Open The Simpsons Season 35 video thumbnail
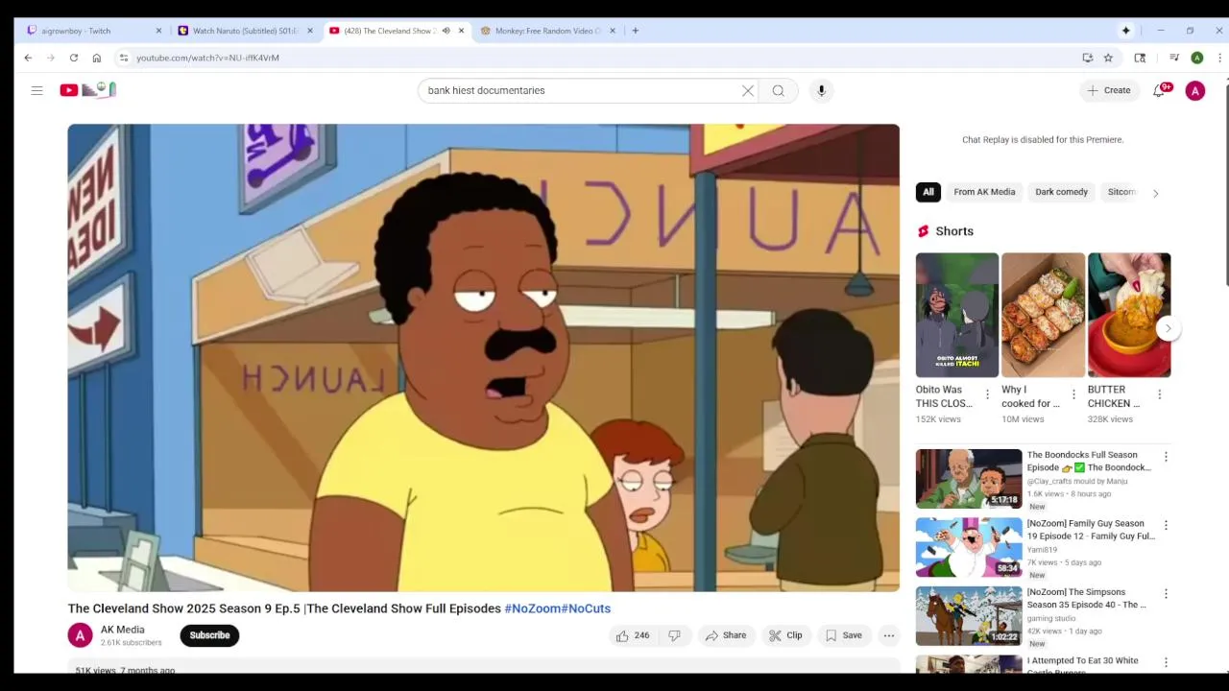The image size is (1229, 691). click(x=969, y=616)
